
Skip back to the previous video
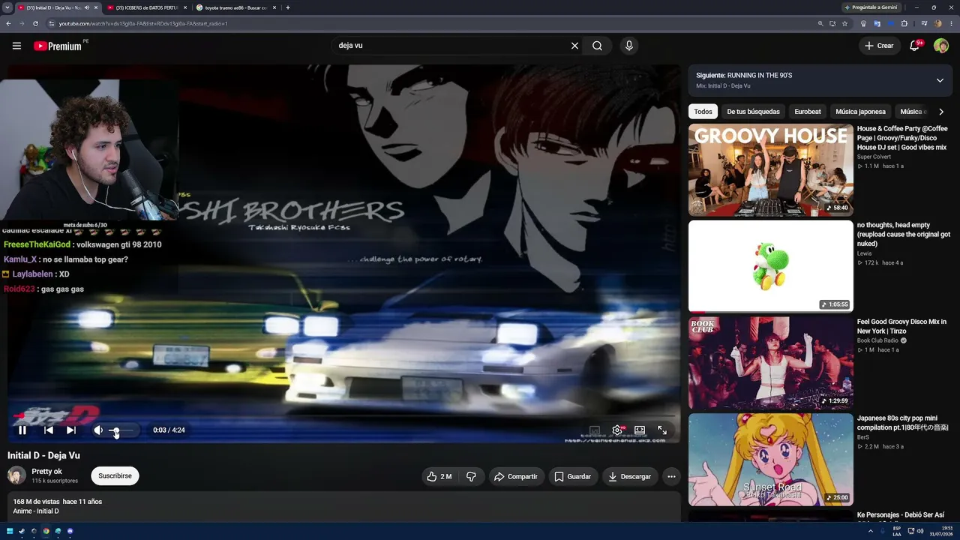coord(48,430)
